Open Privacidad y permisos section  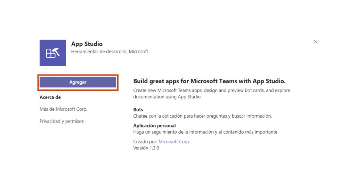point(62,121)
